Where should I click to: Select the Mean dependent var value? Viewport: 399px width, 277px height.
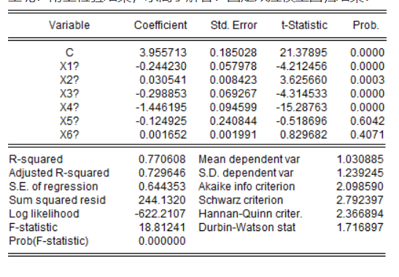(360, 160)
